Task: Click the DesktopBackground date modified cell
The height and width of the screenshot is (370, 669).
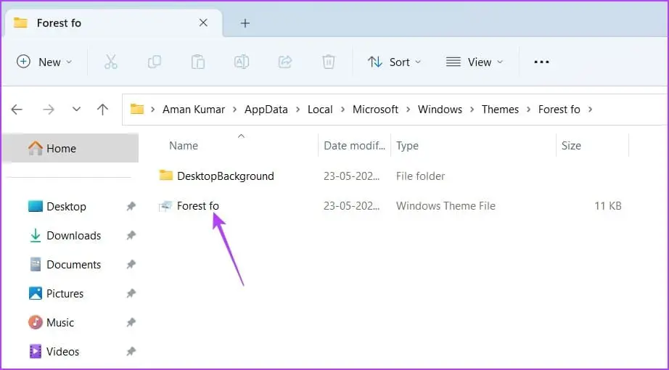Action: [352, 176]
